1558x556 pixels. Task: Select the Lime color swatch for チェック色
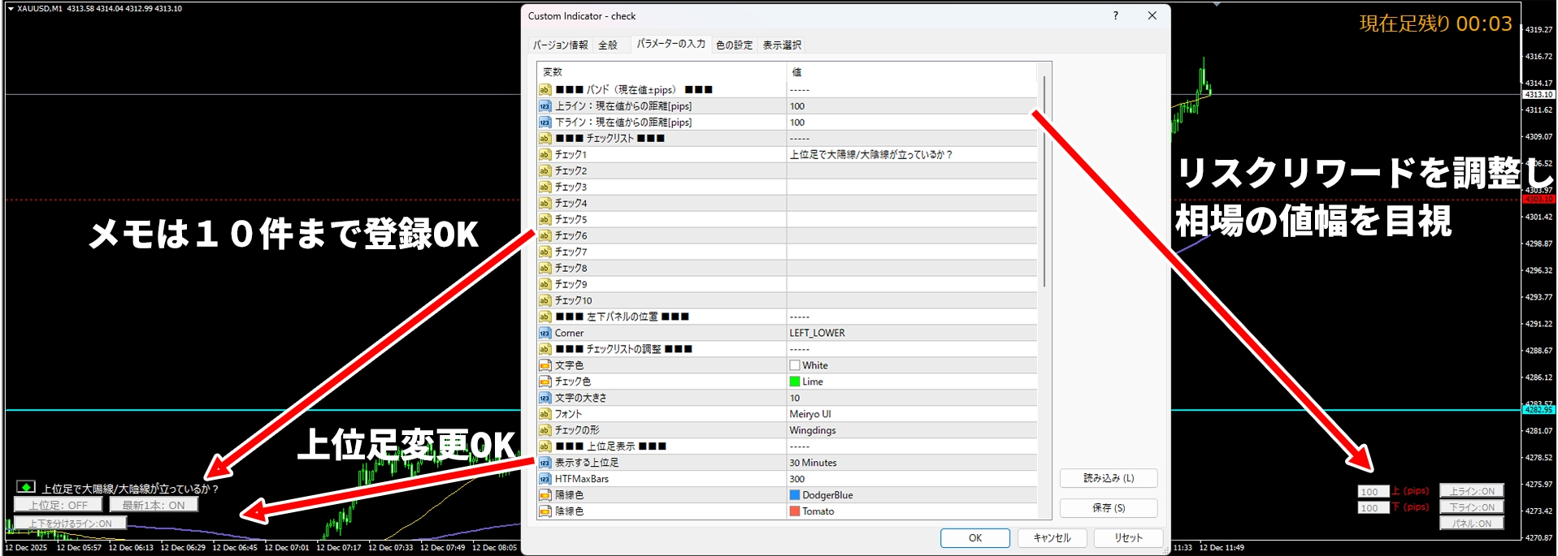click(x=795, y=381)
